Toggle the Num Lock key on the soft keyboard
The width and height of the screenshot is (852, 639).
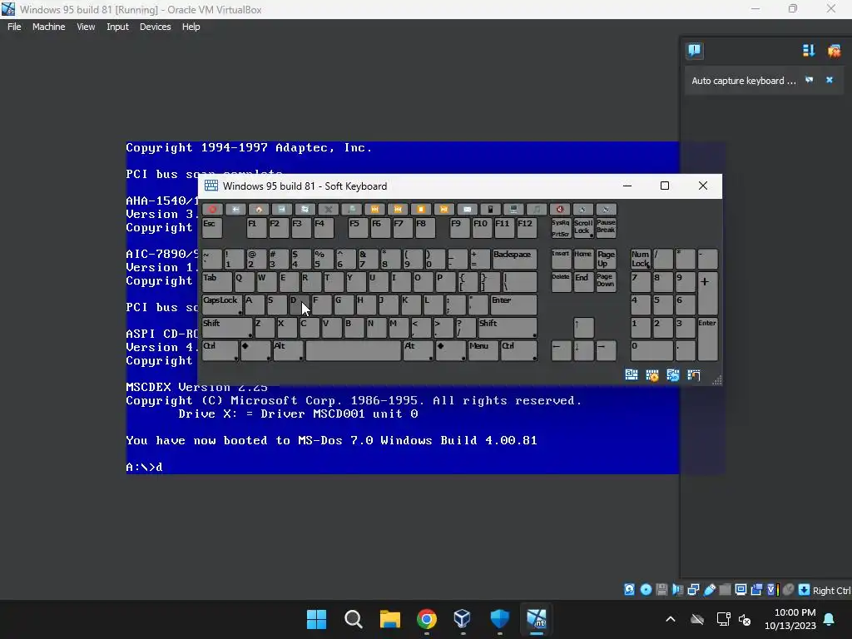641,260
